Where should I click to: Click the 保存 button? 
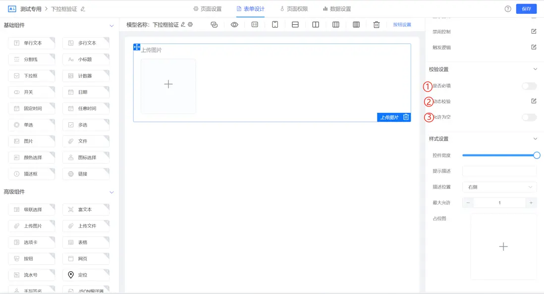(x=526, y=8)
